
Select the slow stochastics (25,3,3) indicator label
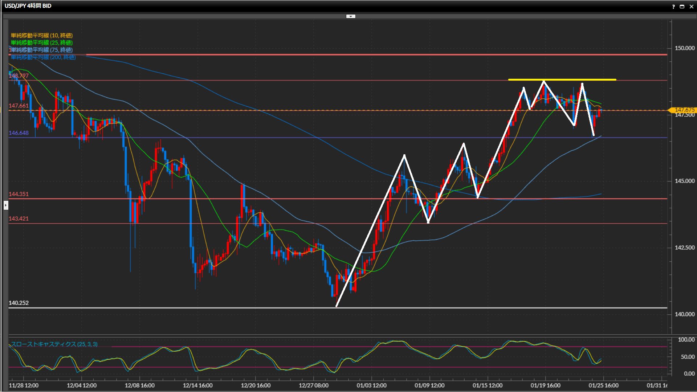click(x=54, y=344)
